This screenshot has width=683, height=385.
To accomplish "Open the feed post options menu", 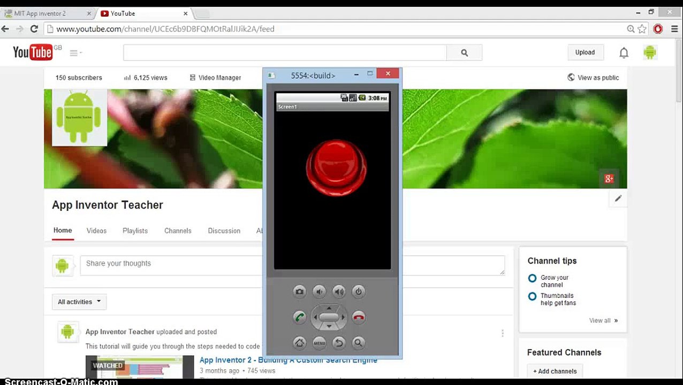I will [x=502, y=333].
